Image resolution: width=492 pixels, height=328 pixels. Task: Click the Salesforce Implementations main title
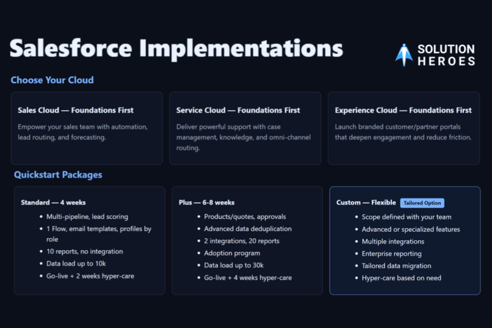176,49
